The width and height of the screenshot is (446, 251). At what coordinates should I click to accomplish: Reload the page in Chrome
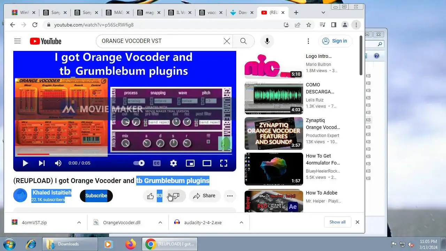pyautogui.click(x=35, y=25)
